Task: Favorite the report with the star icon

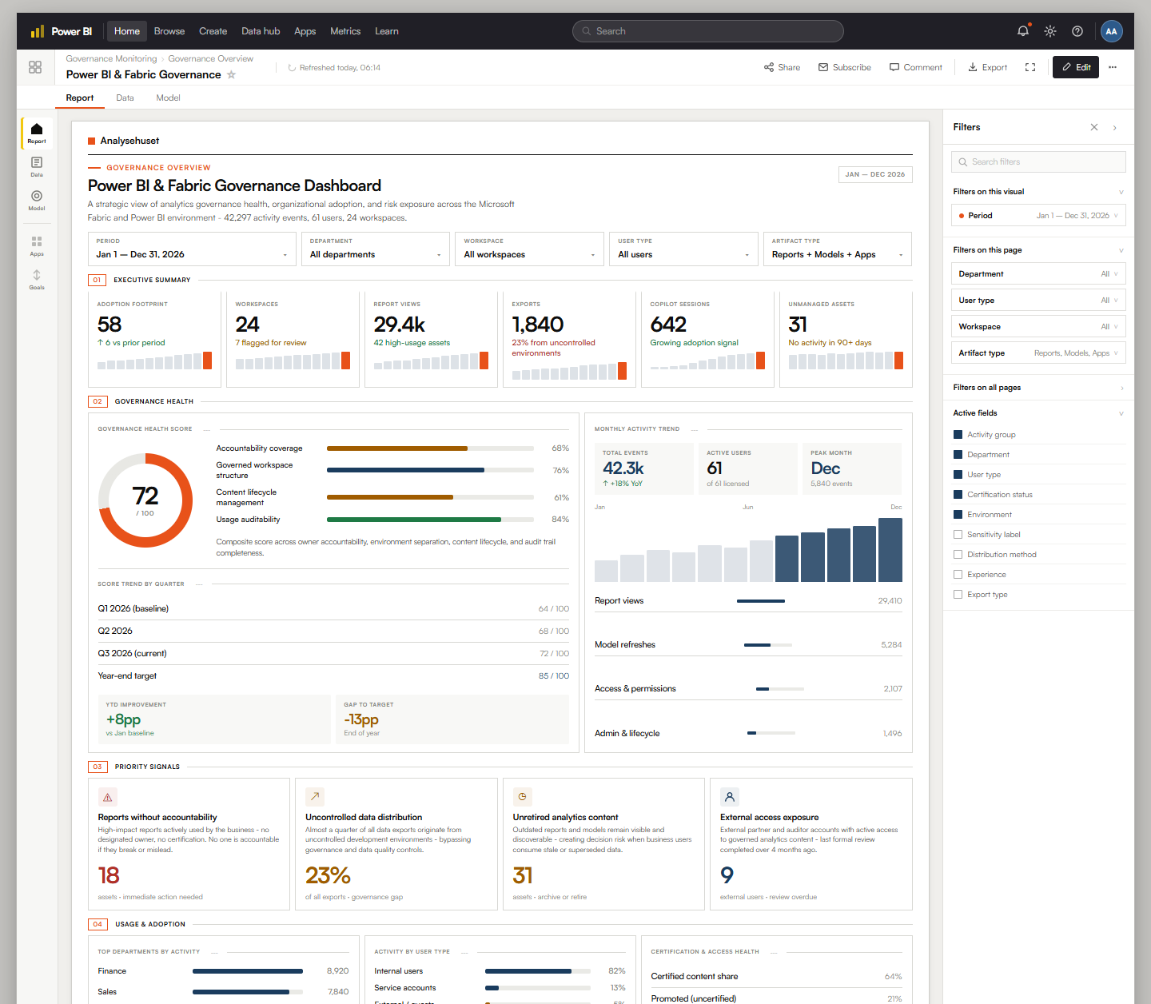Action: 231,74
